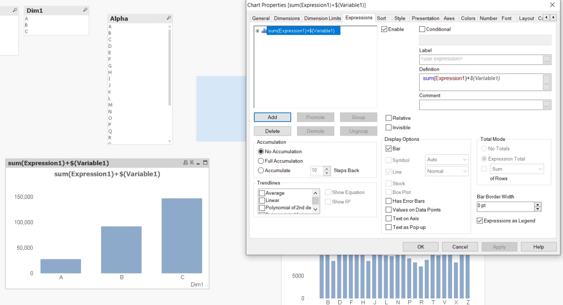Close the Chart Properties dialog
This screenshot has height=305, width=563.
tap(552, 5)
